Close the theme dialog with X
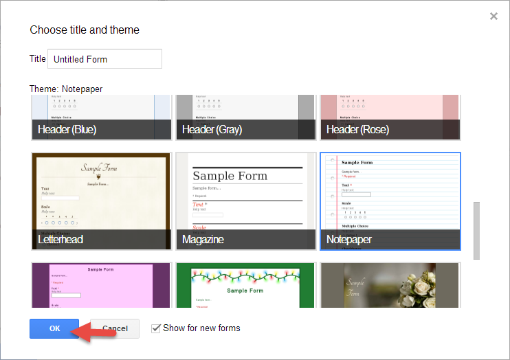This screenshot has height=360, width=510. point(494,16)
